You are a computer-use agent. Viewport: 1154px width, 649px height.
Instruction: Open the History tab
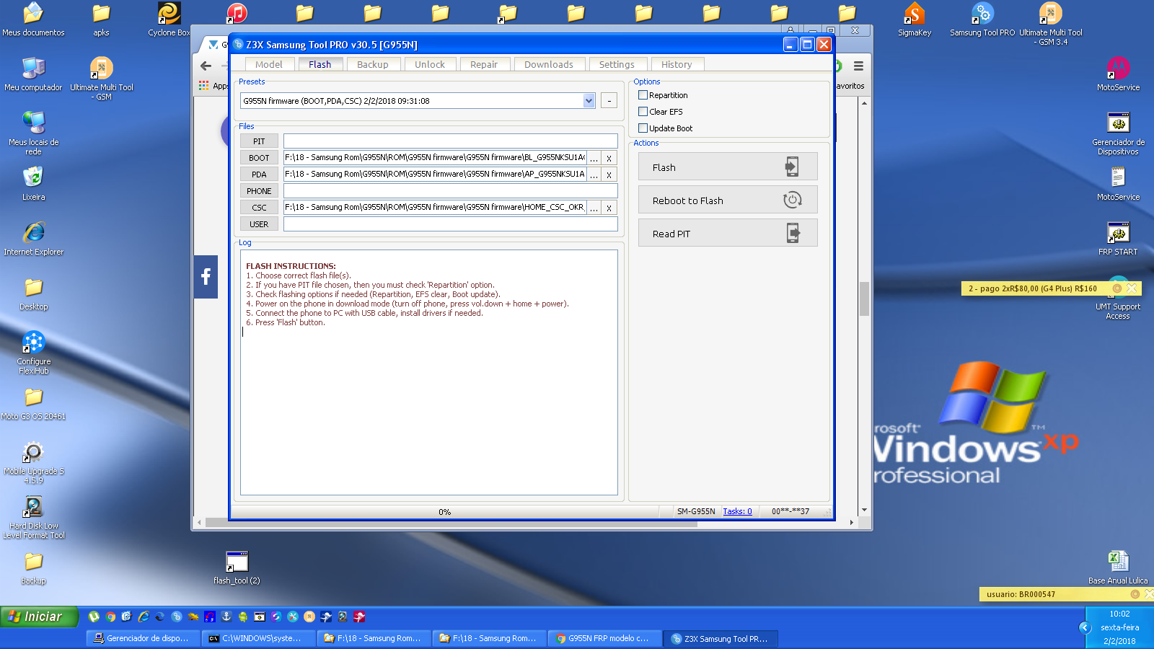tap(677, 64)
